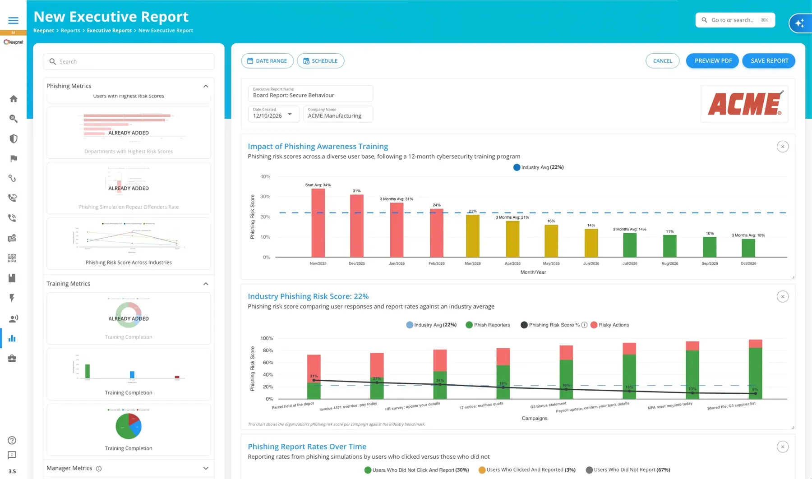Screen dimensions: 812x479
Task: Open the briefcase sidebar icon
Action: tap(12, 359)
